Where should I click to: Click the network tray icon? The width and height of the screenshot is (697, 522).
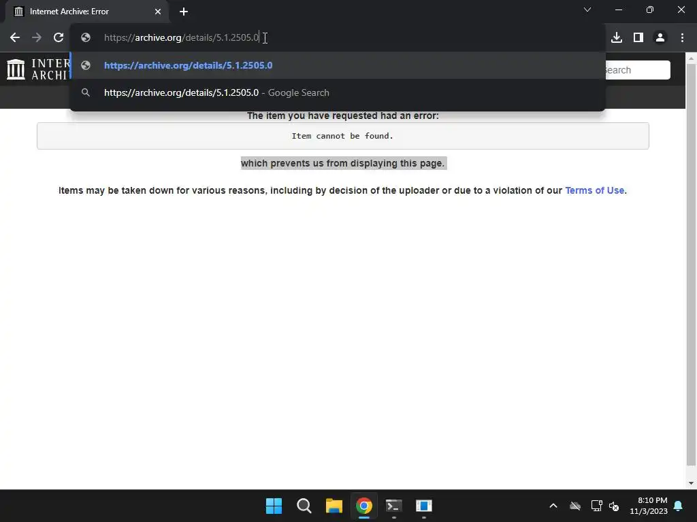coord(596,506)
